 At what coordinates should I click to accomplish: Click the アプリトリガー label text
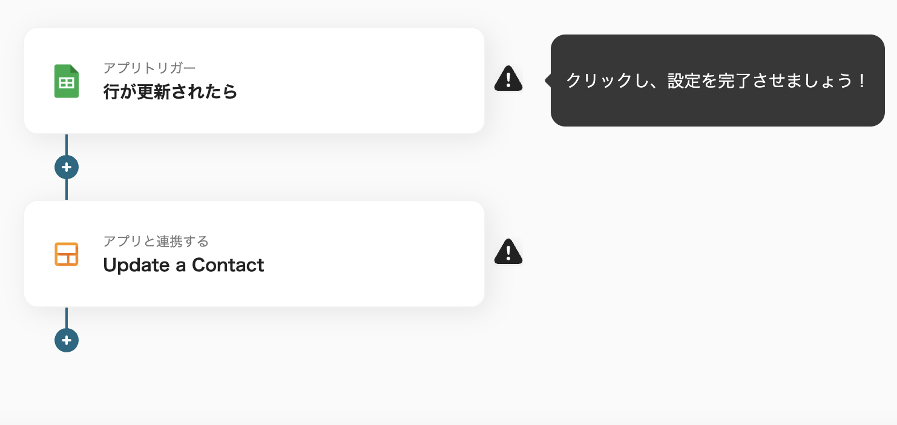coord(149,68)
